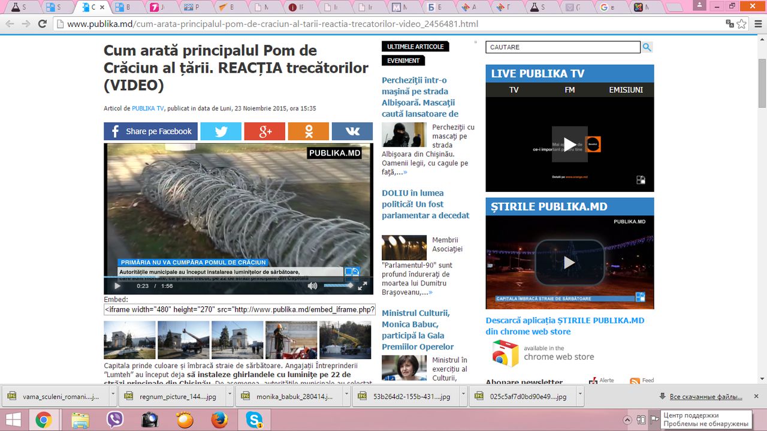
Task: Click Descarcă aplicația ȘTIRILE PUBLIKA.MD link
Action: point(565,326)
